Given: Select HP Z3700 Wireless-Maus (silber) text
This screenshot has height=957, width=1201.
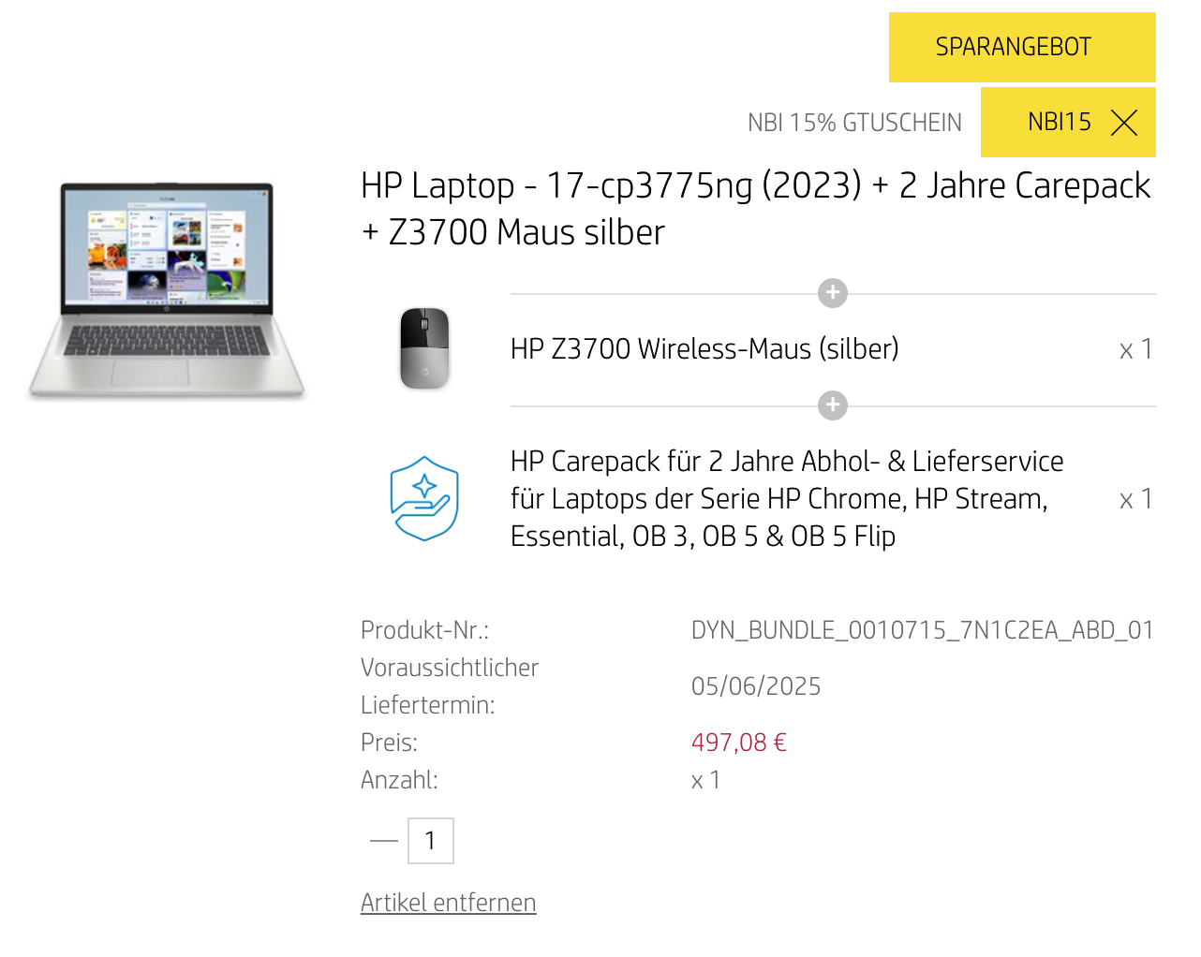Looking at the screenshot, I should [x=704, y=349].
